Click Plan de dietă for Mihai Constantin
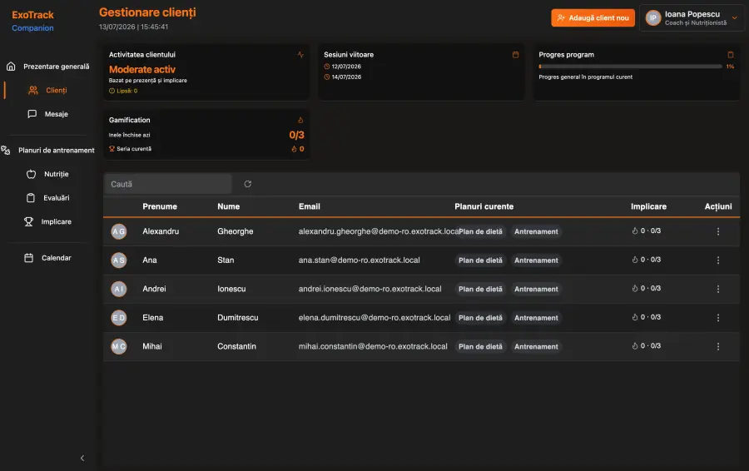This screenshot has width=749, height=471. click(x=480, y=346)
